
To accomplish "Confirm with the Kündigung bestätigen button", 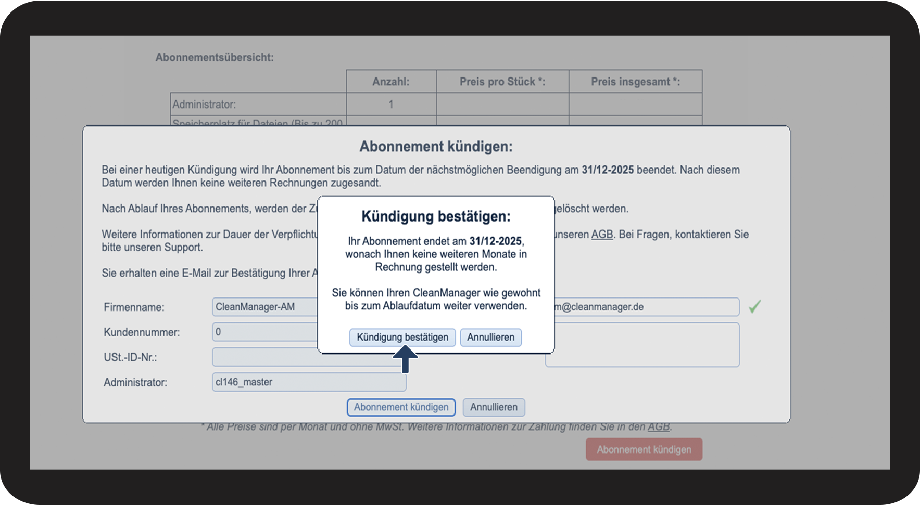I will click(x=402, y=338).
